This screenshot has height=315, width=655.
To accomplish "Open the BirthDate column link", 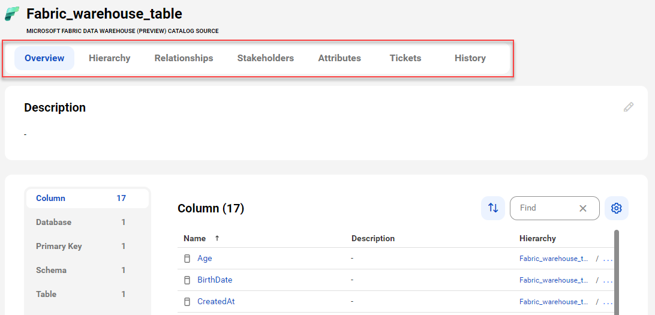I will [x=215, y=280].
